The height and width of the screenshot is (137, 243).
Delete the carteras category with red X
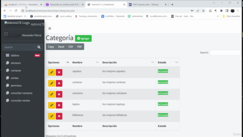click(x=59, y=83)
